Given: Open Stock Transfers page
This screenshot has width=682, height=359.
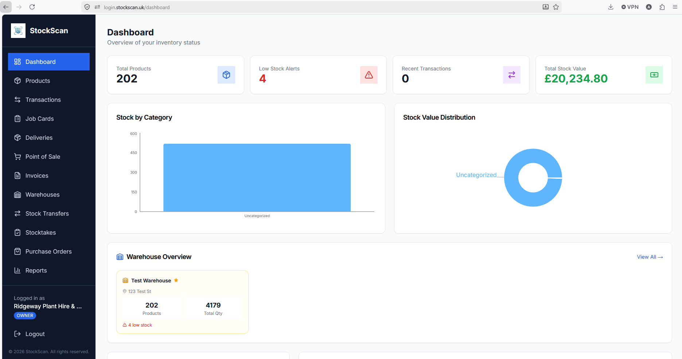Looking at the screenshot, I should [49, 213].
